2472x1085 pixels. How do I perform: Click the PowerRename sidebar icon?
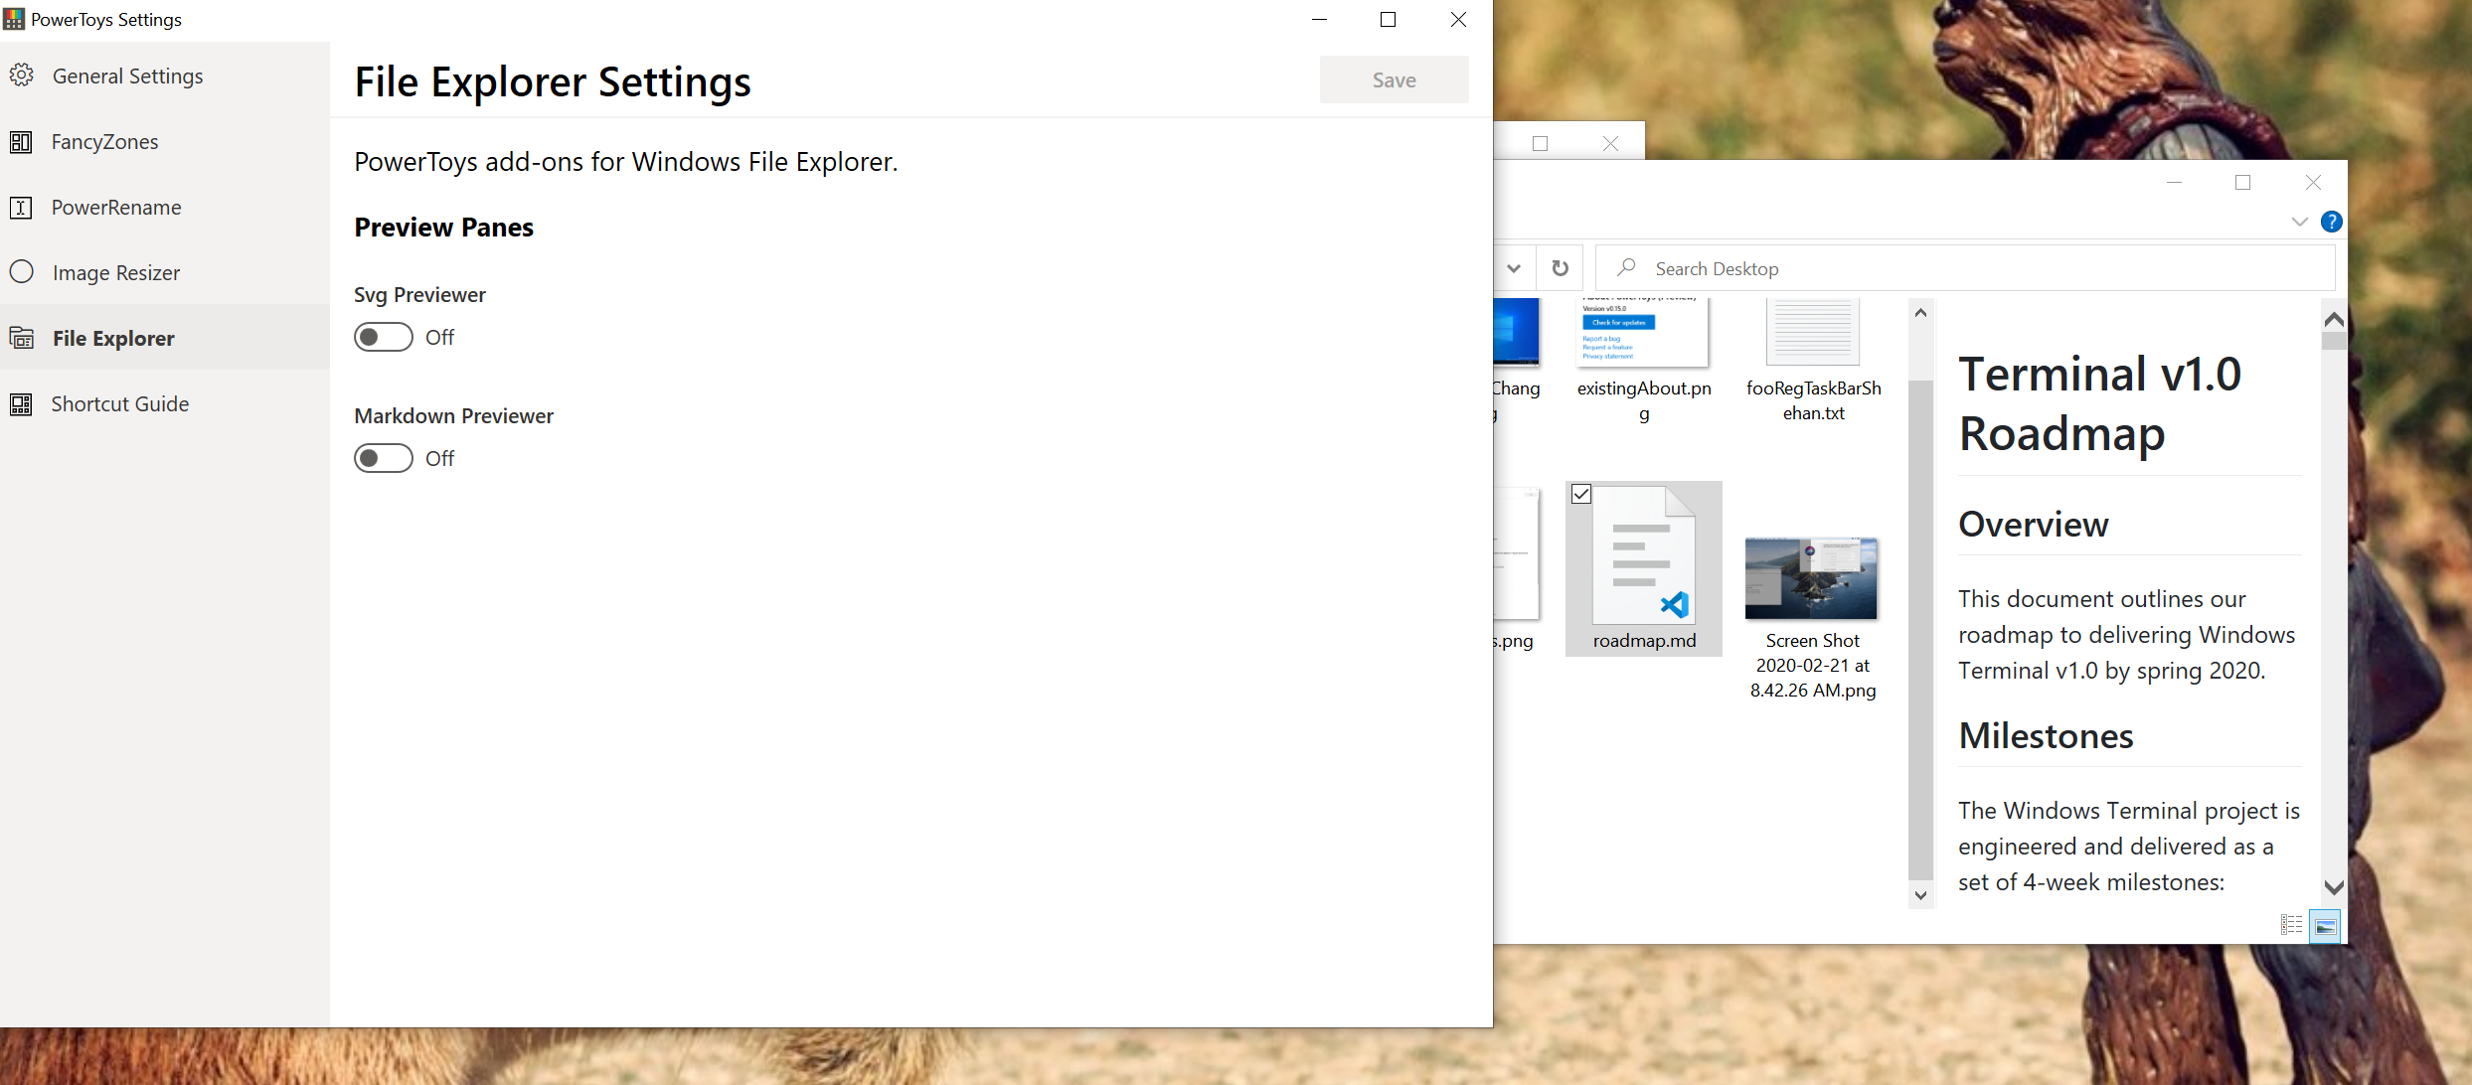pyautogui.click(x=21, y=207)
